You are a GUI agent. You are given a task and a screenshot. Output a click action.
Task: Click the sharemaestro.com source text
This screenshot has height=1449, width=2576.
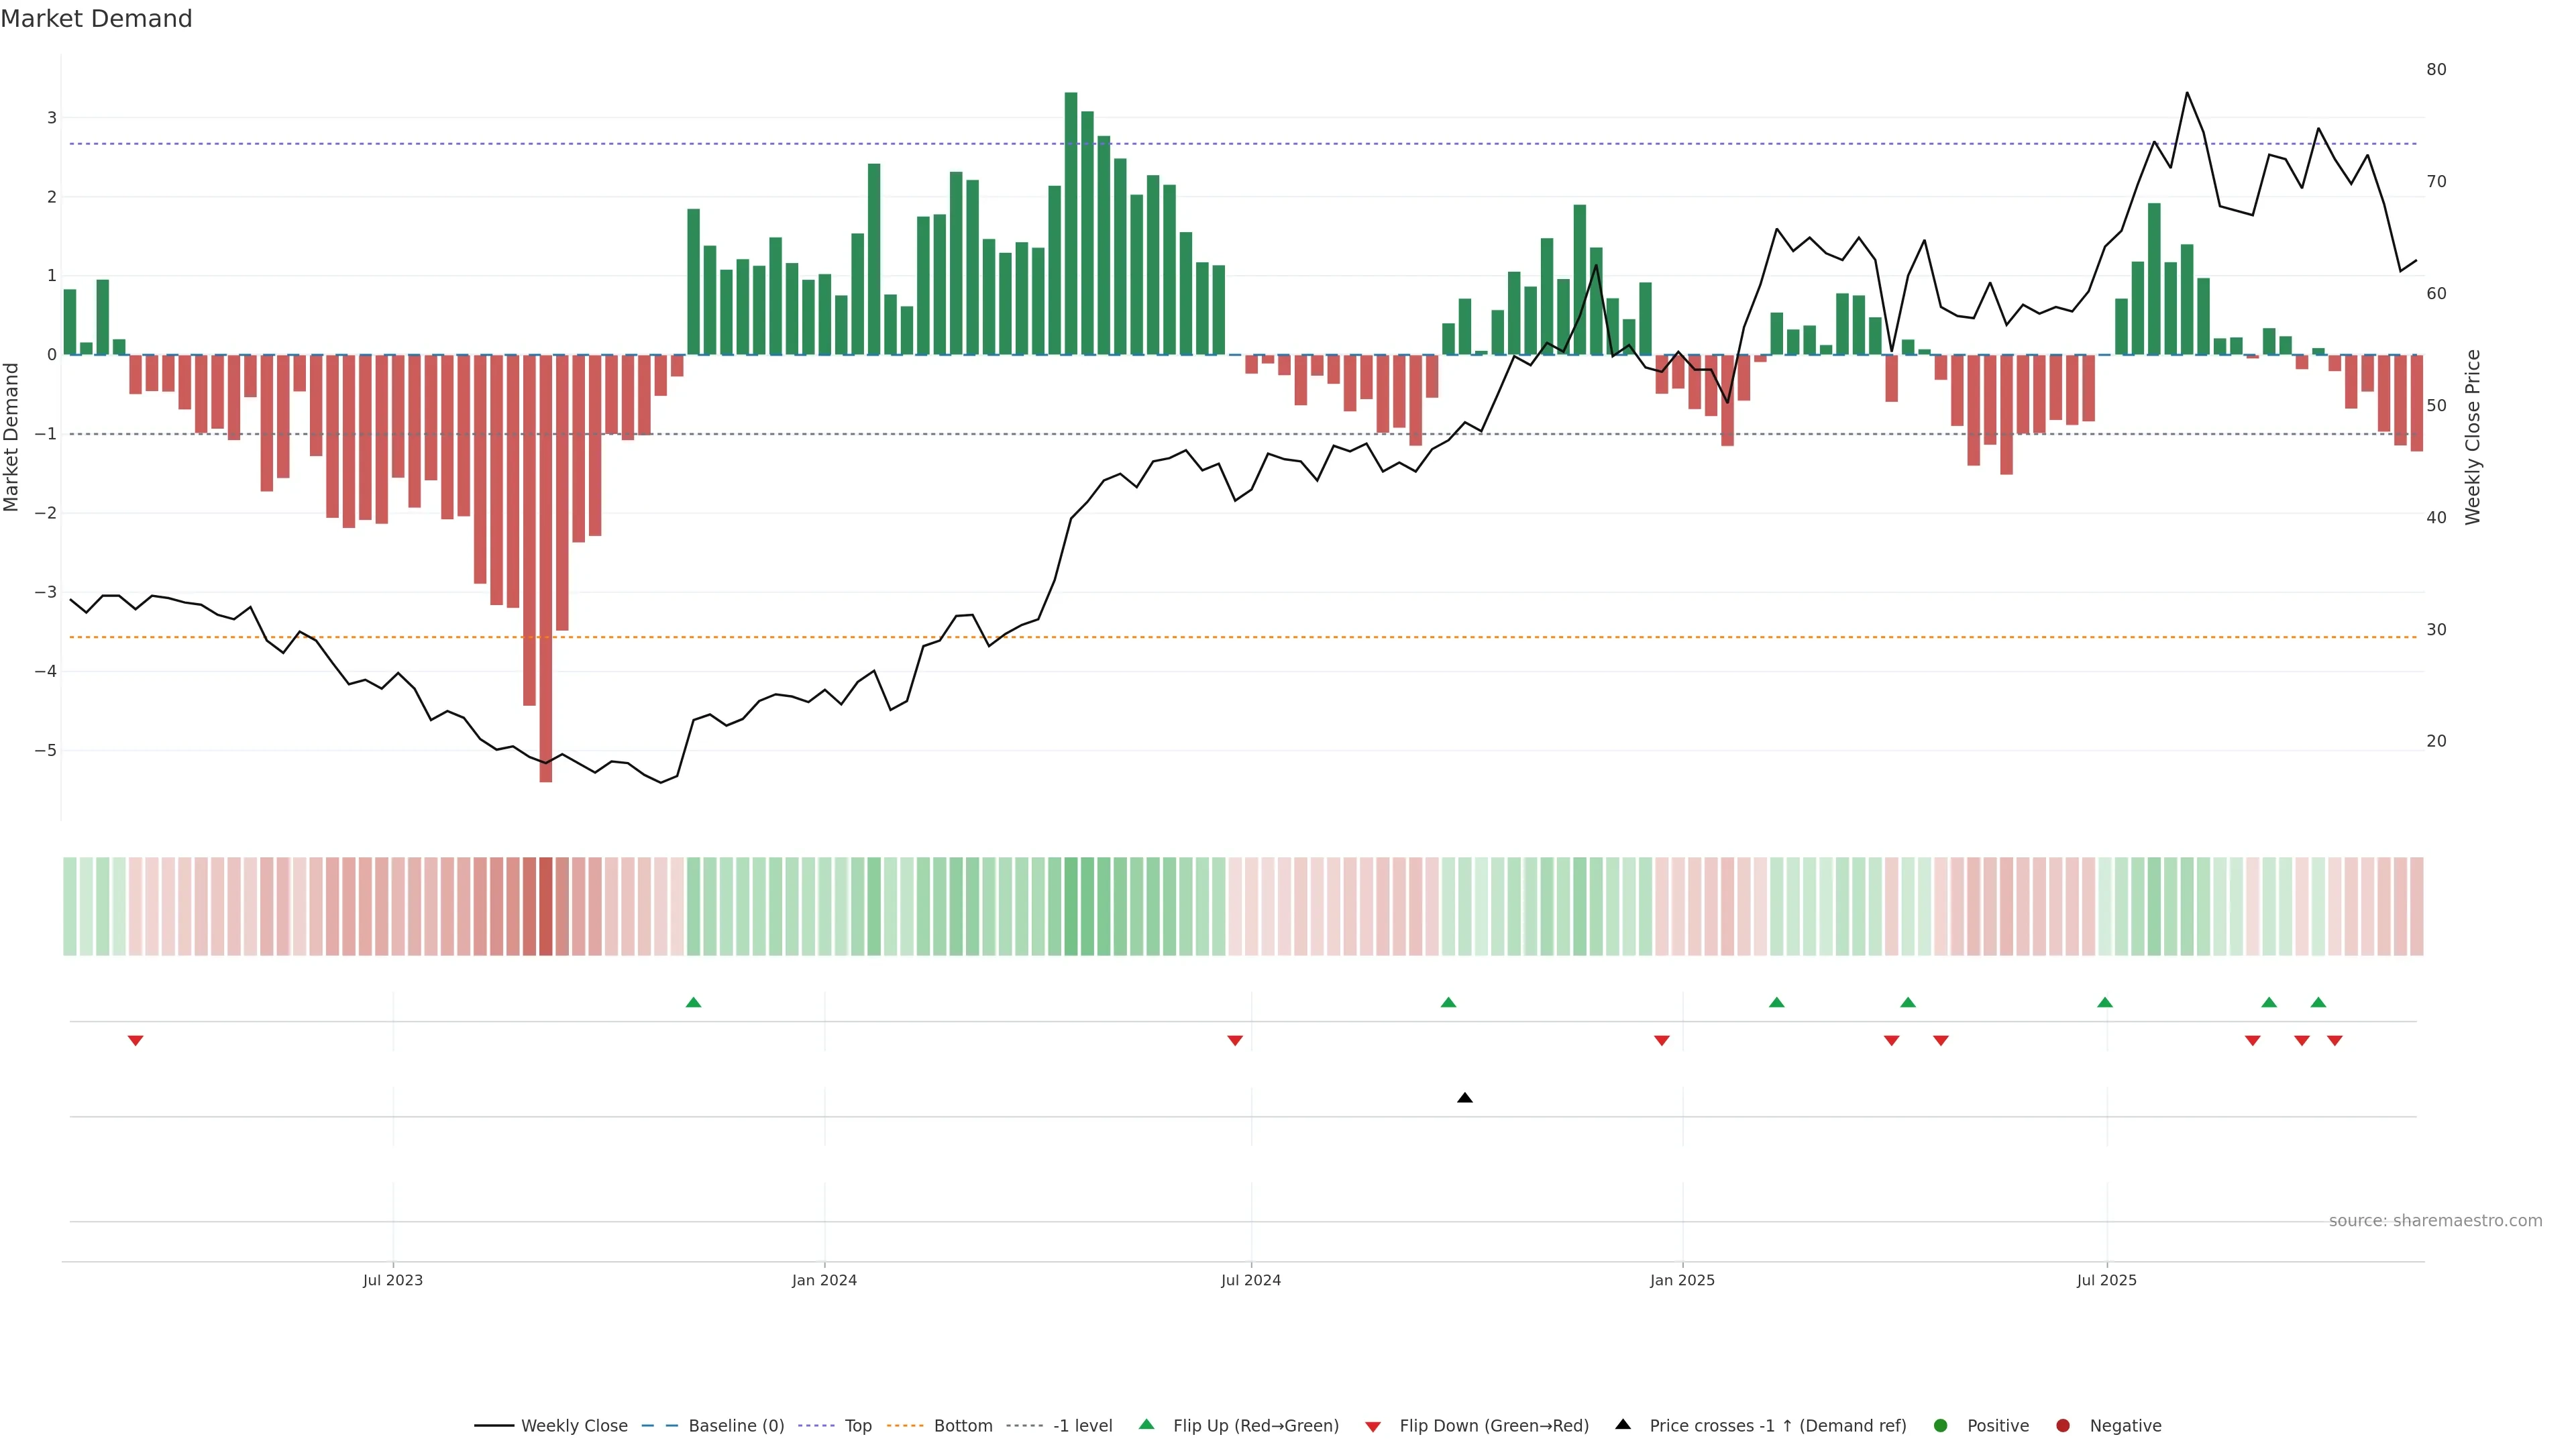click(2435, 1221)
